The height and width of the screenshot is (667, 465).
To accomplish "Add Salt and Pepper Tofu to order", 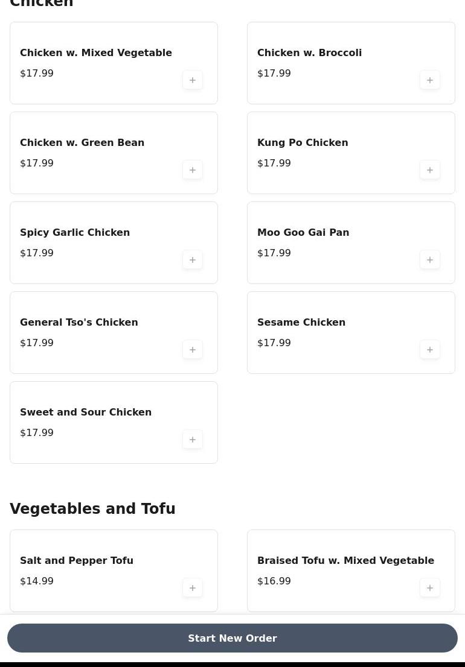I will point(193,588).
